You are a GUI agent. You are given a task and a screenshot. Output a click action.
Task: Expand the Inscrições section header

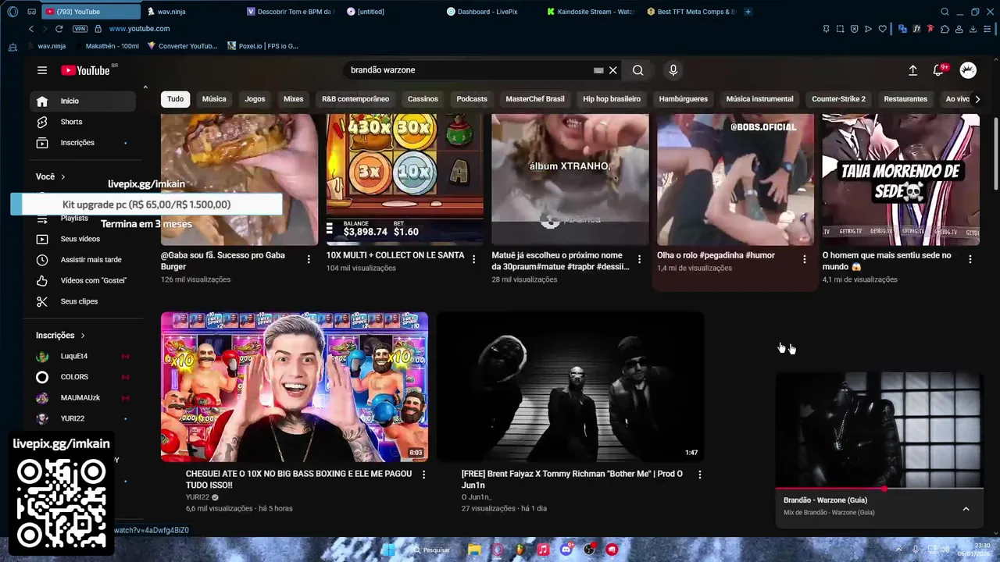[61, 336]
